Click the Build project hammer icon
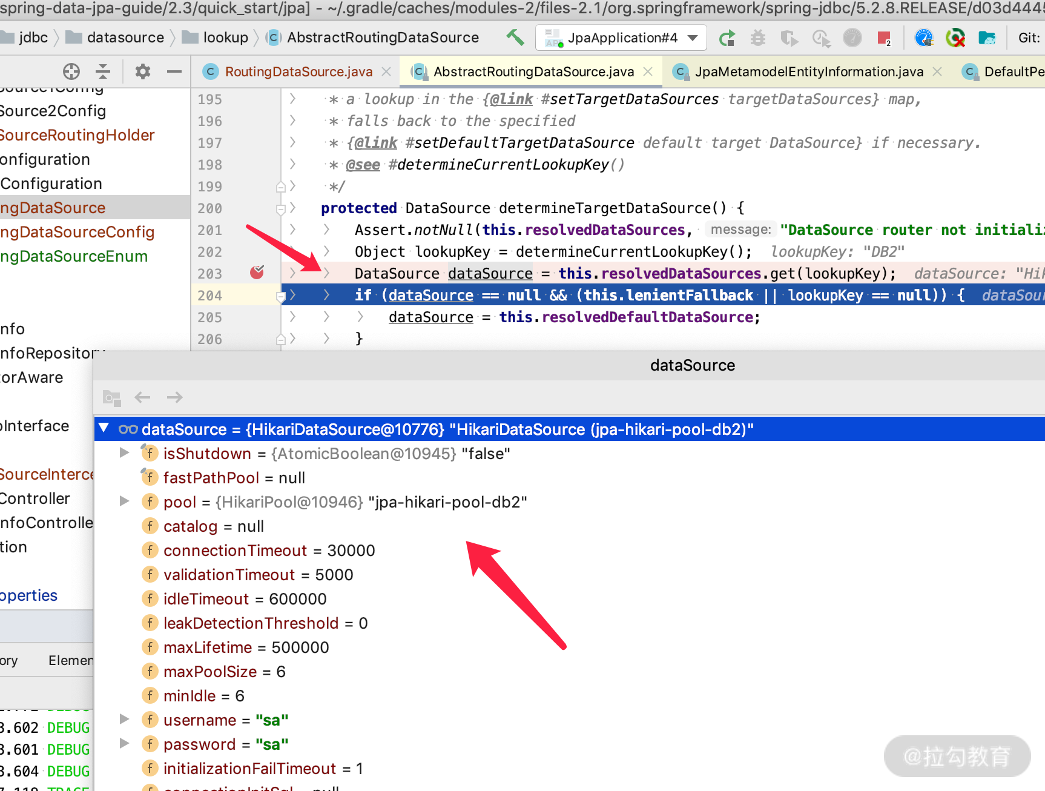Image resolution: width=1045 pixels, height=791 pixels. click(x=515, y=38)
